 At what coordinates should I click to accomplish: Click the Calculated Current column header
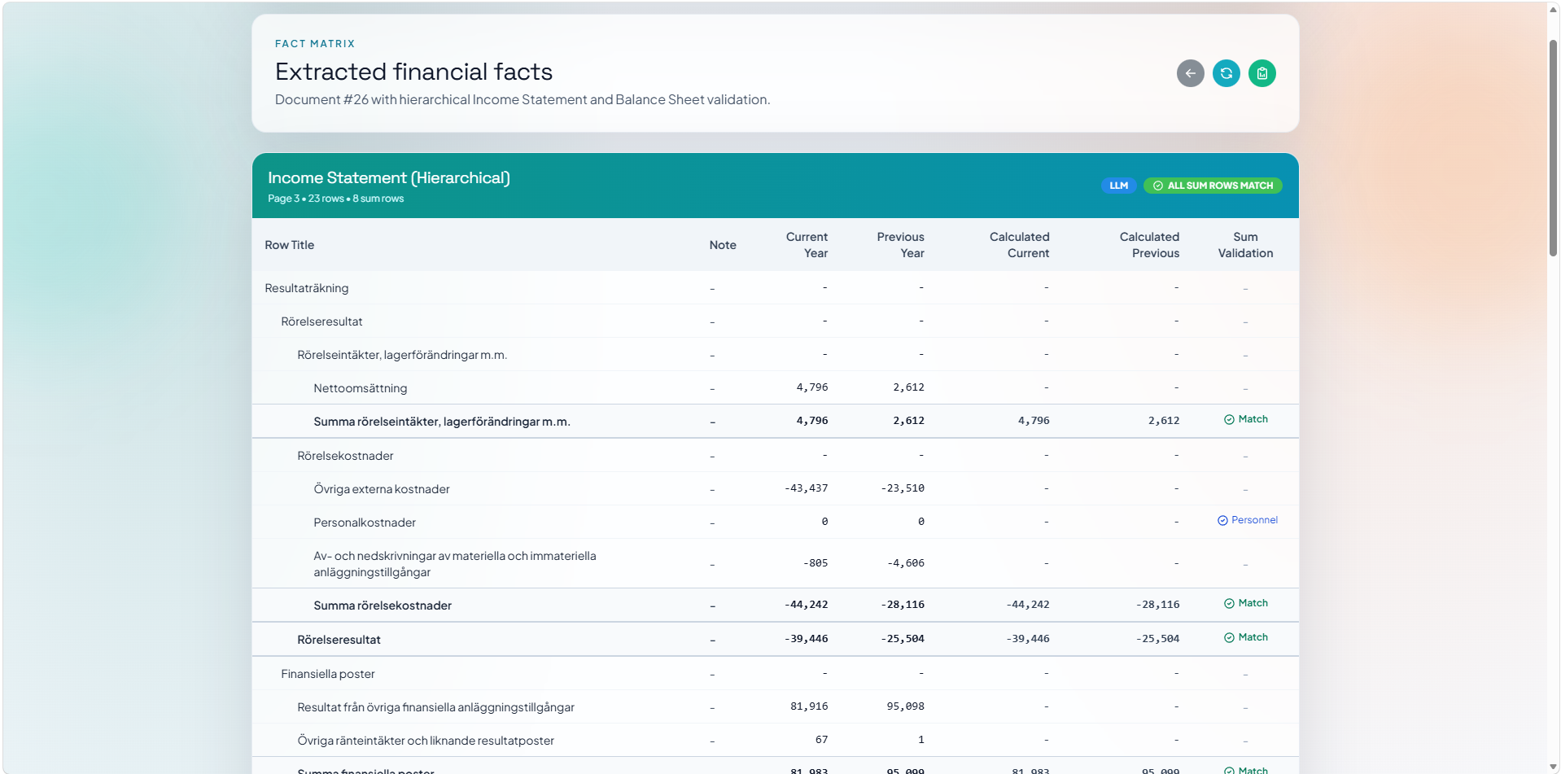[x=1019, y=245]
